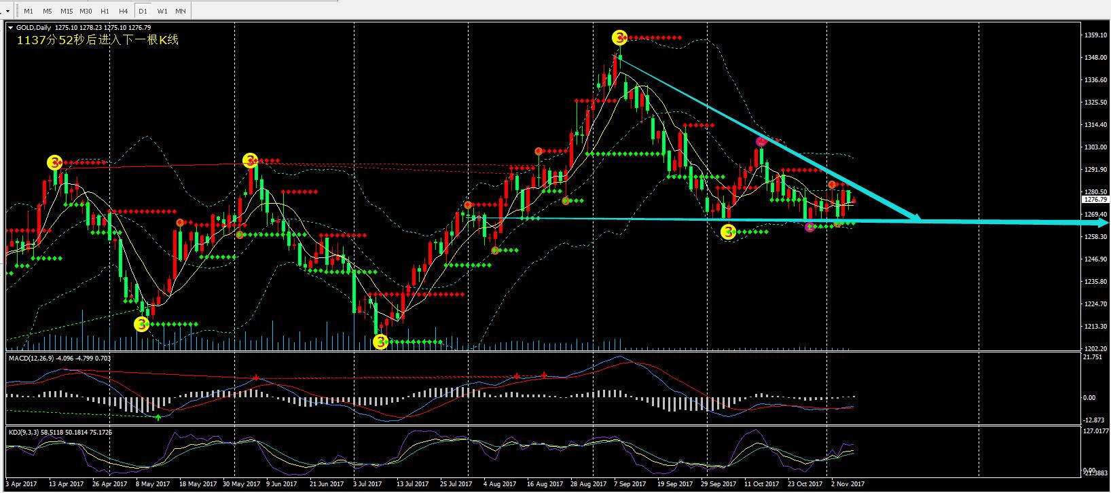Change chart period to H4
The height and width of the screenshot is (493, 1111).
[x=123, y=11]
